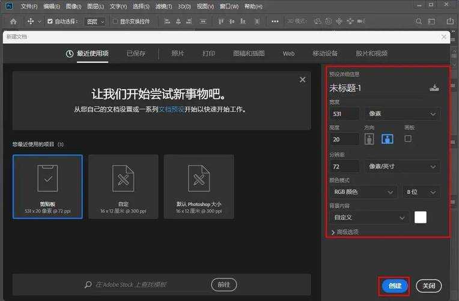Select the 自定 preset thumbnail
The image size is (459, 301).
point(123,187)
